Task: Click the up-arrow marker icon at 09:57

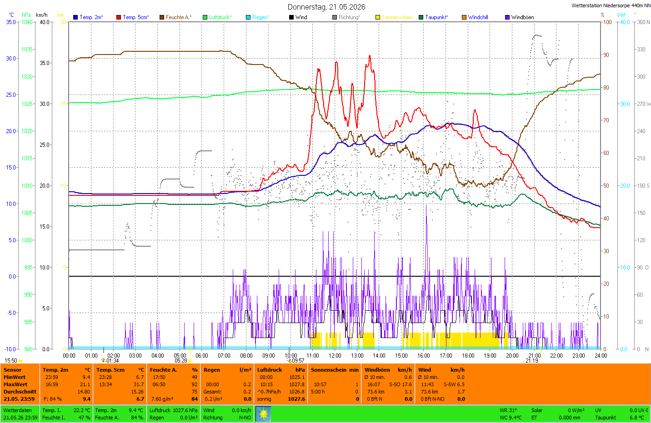Action: pyautogui.click(x=290, y=361)
